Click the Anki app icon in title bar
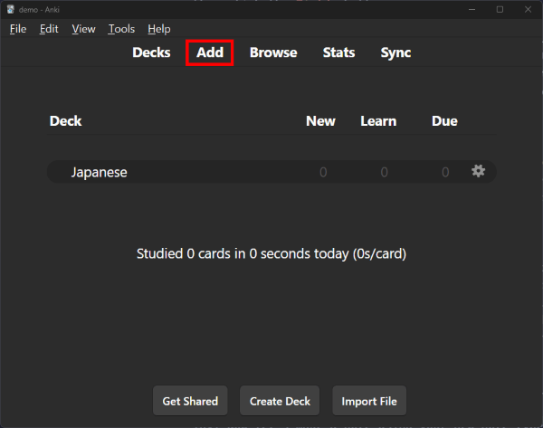Screen dimensions: 543x428 click(x=10, y=9)
